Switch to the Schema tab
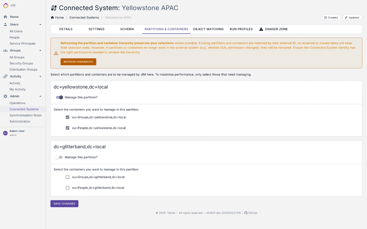The width and height of the screenshot is (367, 229). pos(127,29)
